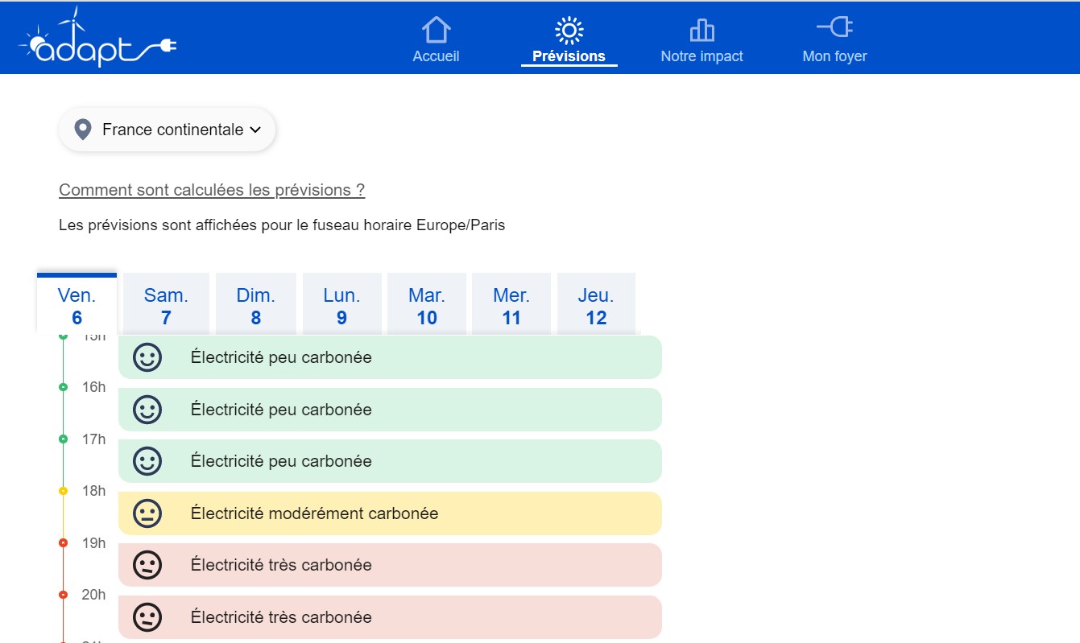Click the neutral face icon at 18h

point(147,513)
